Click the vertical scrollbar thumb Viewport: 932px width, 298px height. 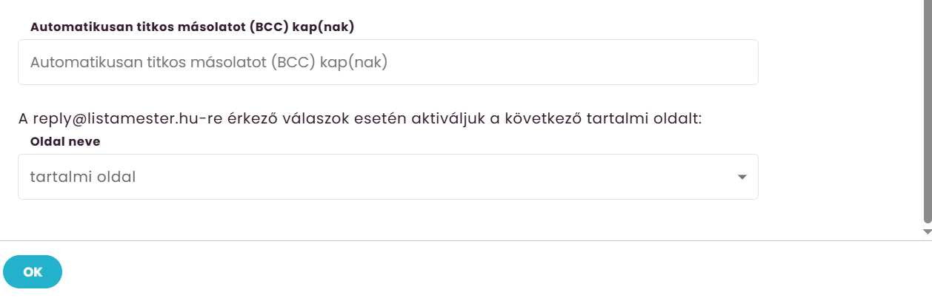point(927,111)
